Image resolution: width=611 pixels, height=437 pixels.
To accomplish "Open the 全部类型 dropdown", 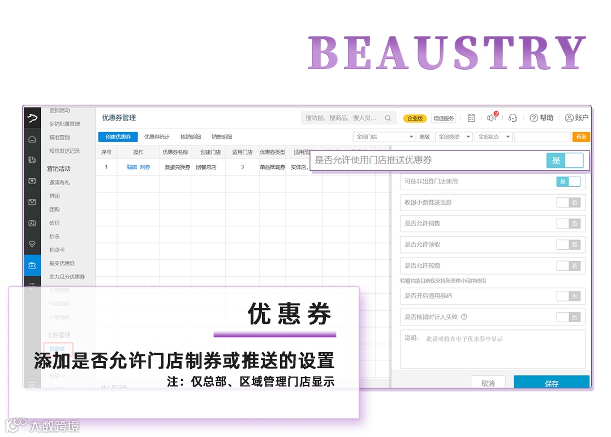I will [454, 137].
